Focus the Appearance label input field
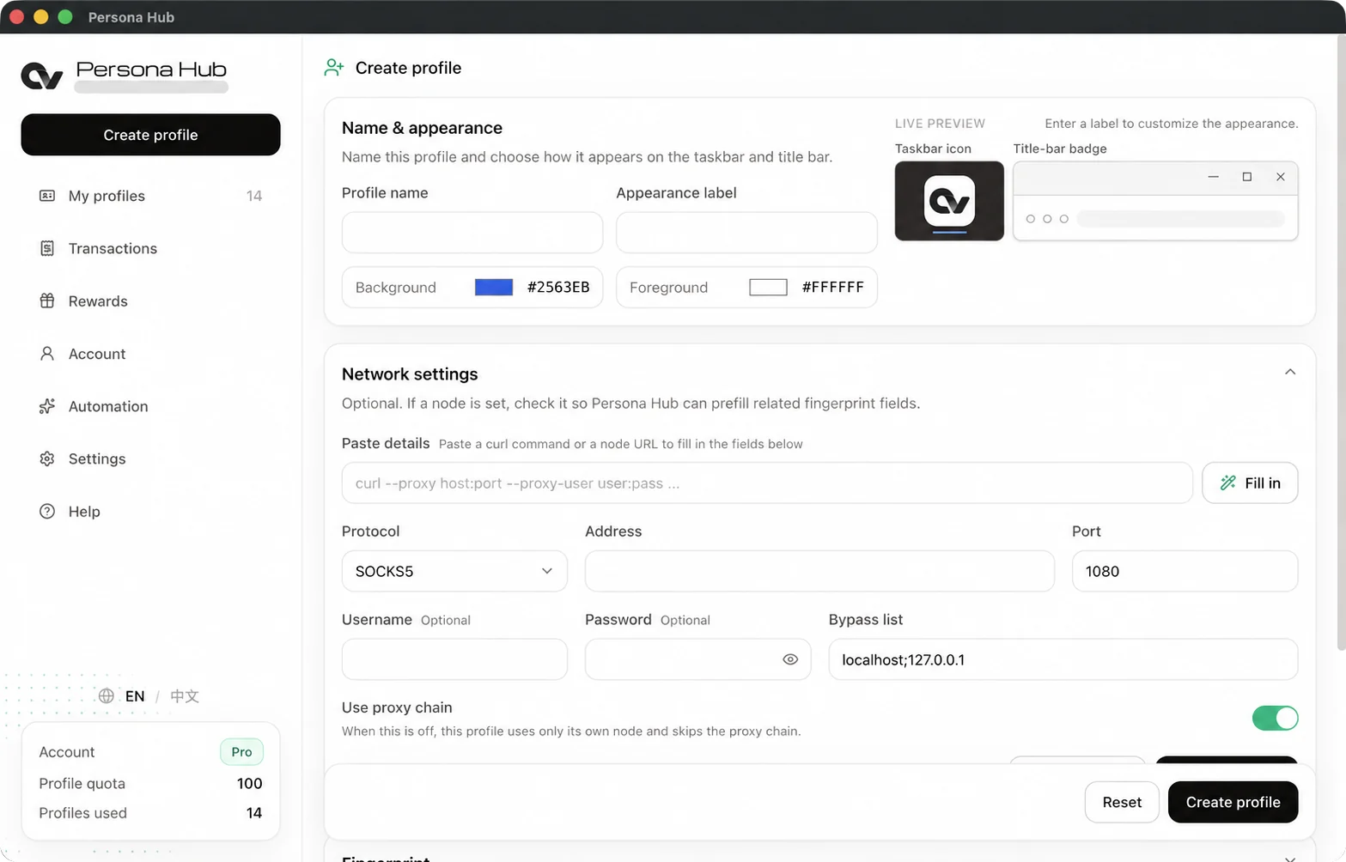Screen dimensions: 1346x862 [x=746, y=233]
